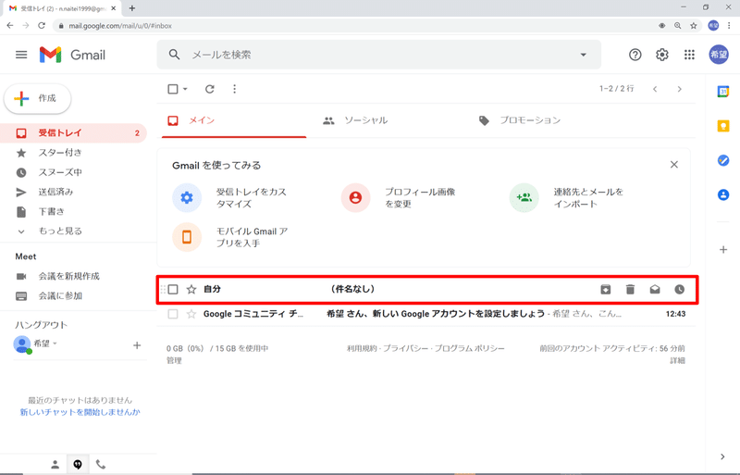This screenshot has width=740, height=475.
Task: Click 会議に参加
Action: [60, 296]
